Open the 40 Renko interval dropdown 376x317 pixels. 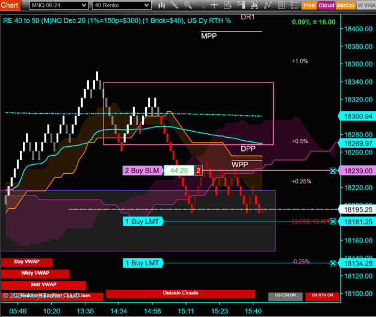122,5
